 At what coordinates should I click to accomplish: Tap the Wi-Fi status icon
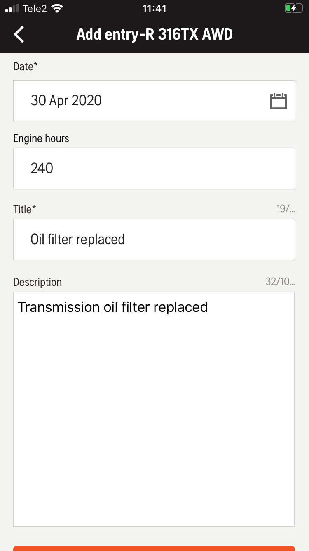click(x=57, y=9)
